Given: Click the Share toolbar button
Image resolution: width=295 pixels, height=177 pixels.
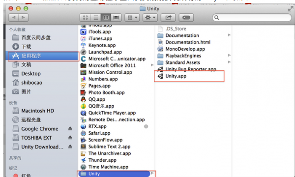Looking at the screenshot, I should point(168,18).
